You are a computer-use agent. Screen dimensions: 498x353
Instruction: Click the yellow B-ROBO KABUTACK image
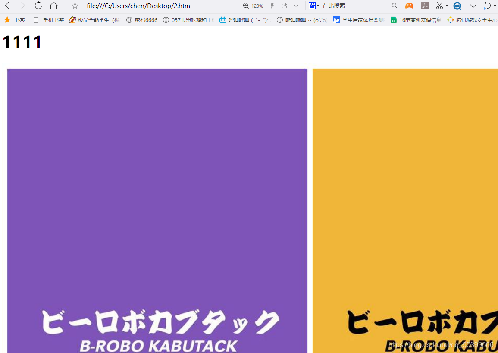coord(405,211)
